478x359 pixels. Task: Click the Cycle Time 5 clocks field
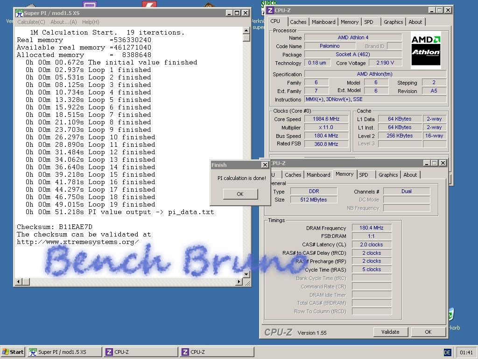pos(372,269)
